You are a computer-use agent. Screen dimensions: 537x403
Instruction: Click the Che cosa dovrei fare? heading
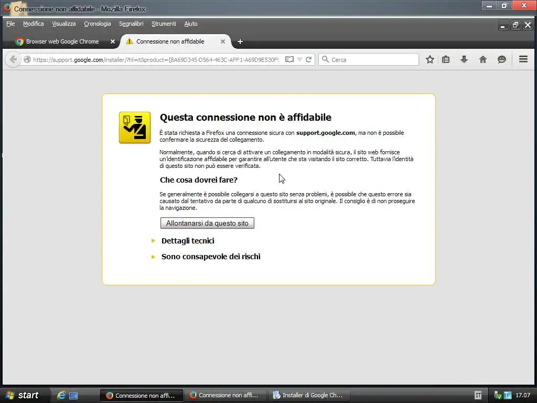tap(199, 180)
